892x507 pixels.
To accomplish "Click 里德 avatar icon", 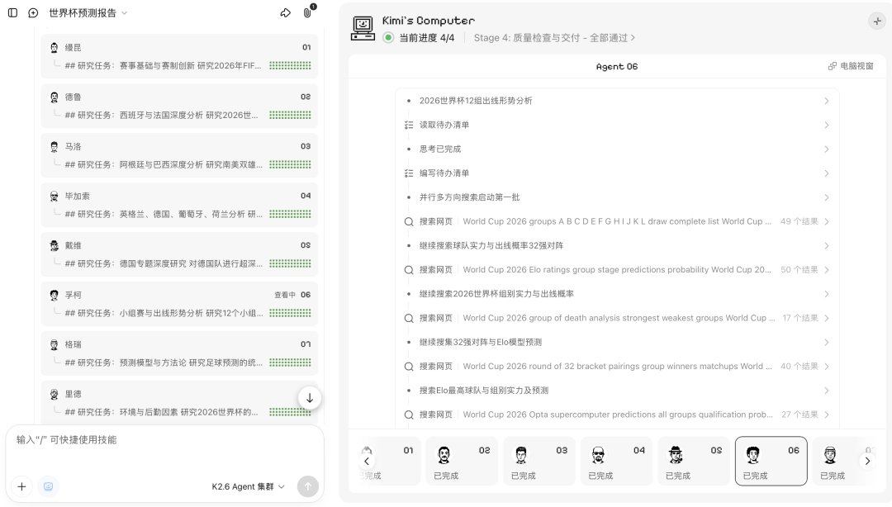I will [x=54, y=394].
